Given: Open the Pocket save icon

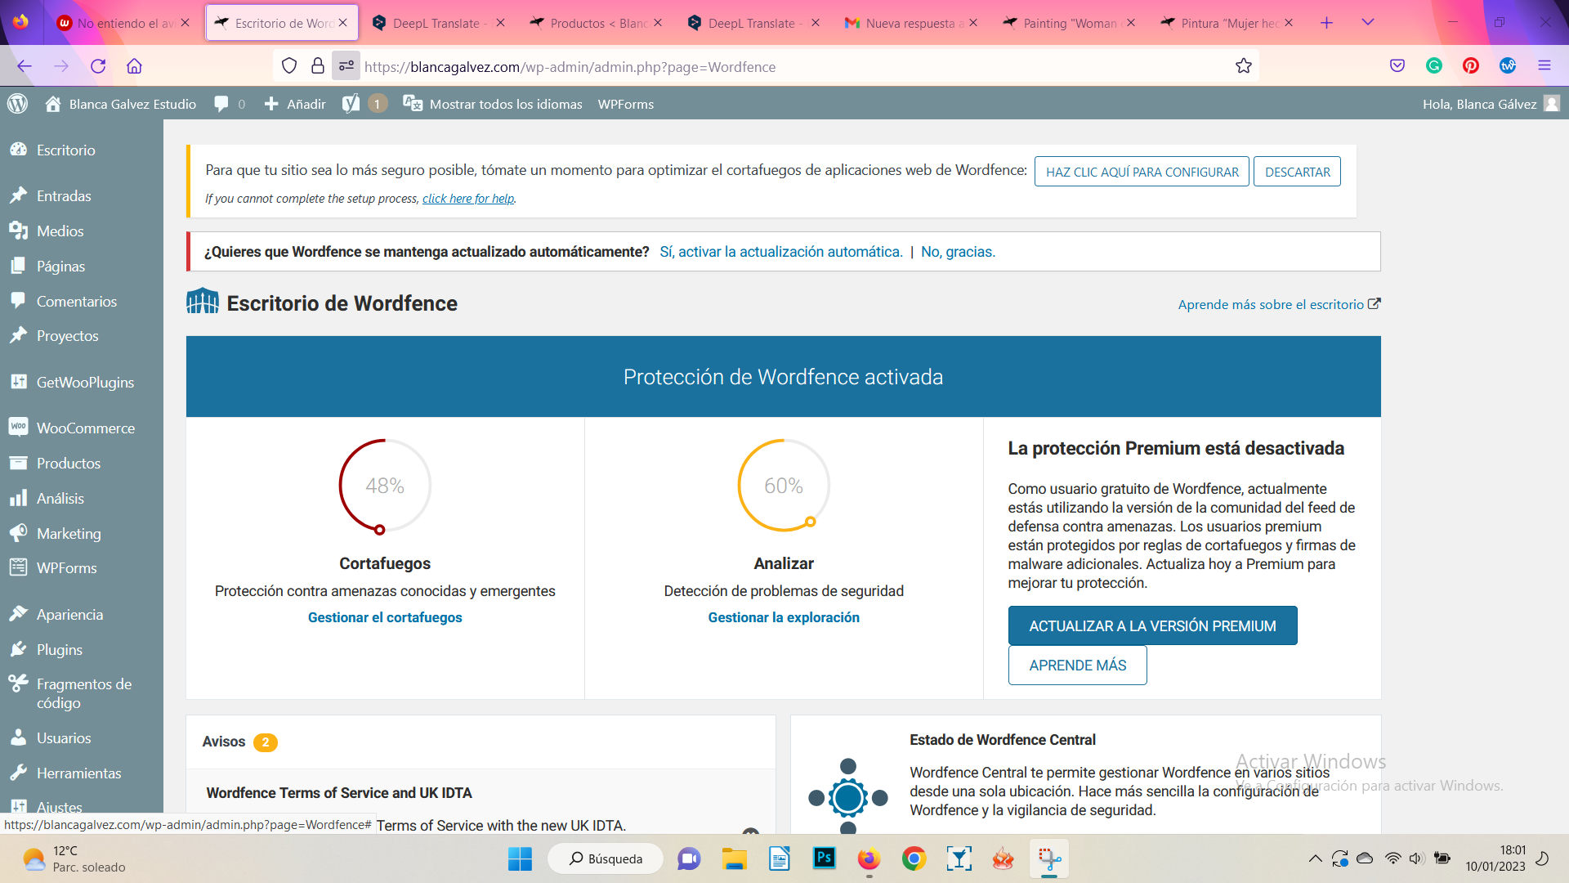Looking at the screenshot, I should click(x=1397, y=66).
